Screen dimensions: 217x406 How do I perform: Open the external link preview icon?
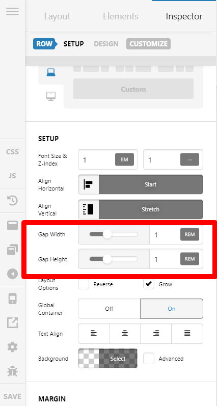point(12,322)
